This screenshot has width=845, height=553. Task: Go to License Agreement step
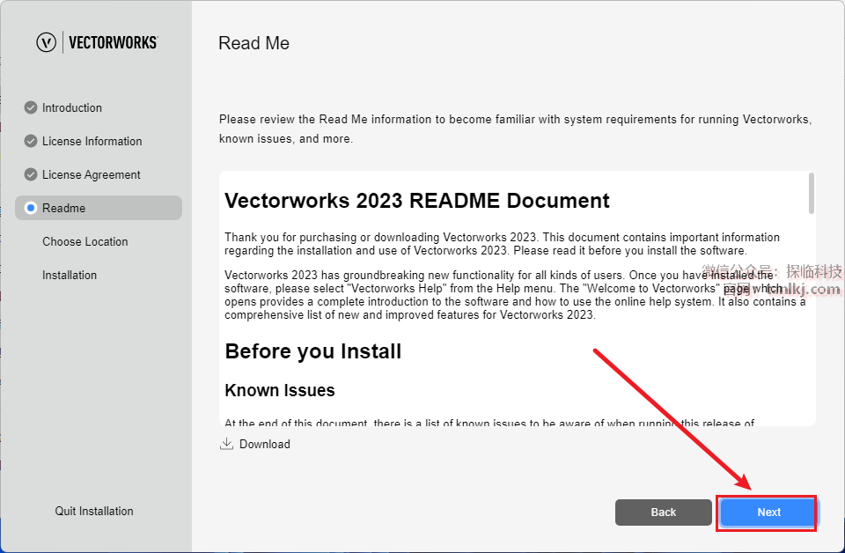pos(91,174)
